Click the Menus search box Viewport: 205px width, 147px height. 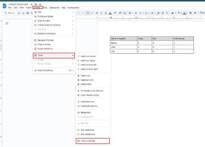[x=10, y=13]
